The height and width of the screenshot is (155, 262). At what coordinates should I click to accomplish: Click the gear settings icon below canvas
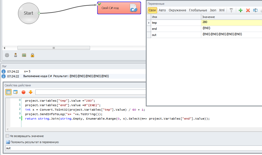pos(7,55)
